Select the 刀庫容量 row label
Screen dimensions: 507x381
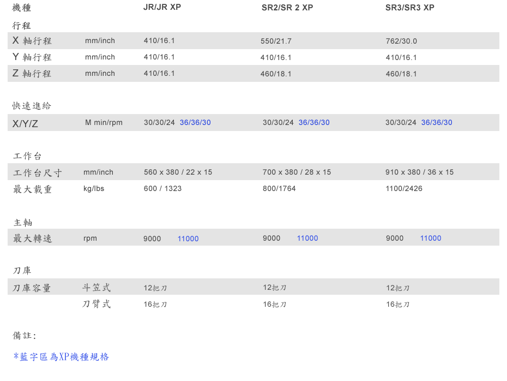(32, 288)
